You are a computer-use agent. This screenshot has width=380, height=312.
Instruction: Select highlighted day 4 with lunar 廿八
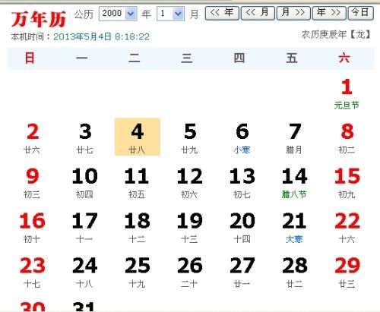tap(138, 137)
